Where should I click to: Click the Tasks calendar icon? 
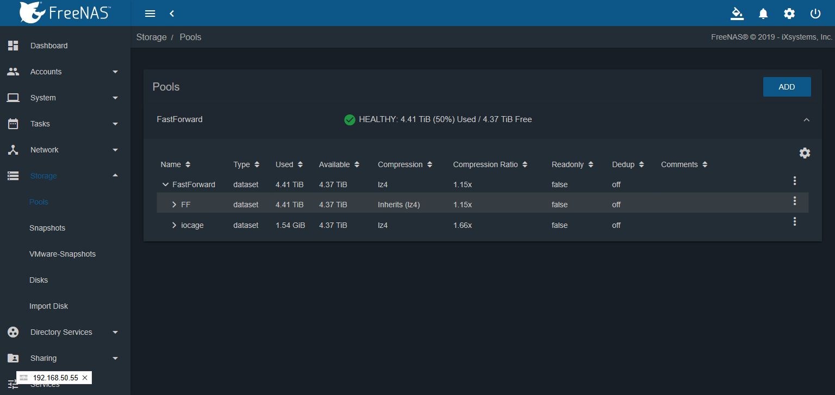pyautogui.click(x=13, y=124)
